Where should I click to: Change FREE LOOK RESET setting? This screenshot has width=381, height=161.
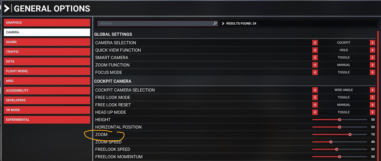coord(372,105)
